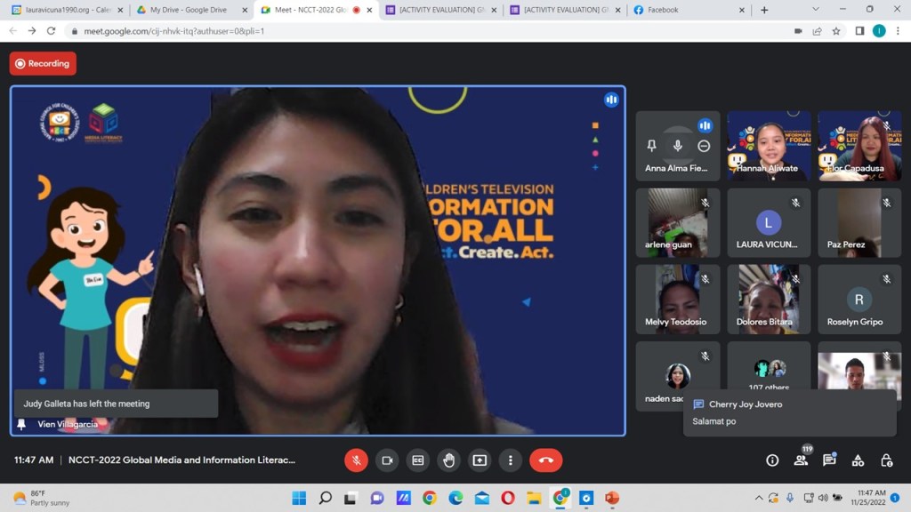This screenshot has width=911, height=512.
Task: Click the Cherry Joy Jovero chat notification
Action: click(x=789, y=412)
